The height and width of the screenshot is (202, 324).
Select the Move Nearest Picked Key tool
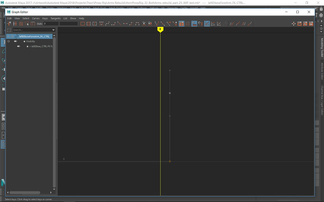(8, 24)
